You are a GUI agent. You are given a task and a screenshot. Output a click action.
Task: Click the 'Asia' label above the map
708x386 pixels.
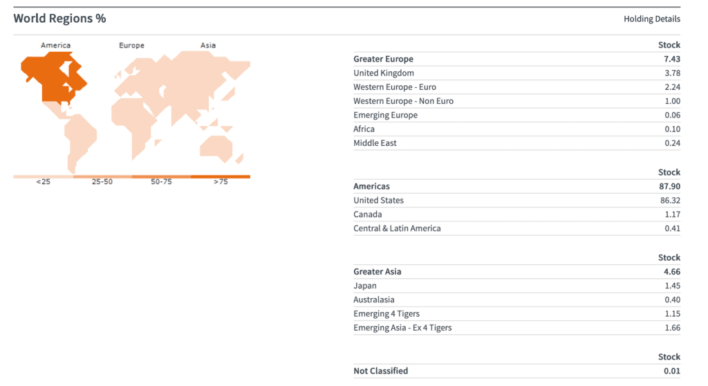[x=207, y=46]
